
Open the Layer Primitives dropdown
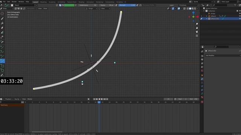tap(188, 5)
